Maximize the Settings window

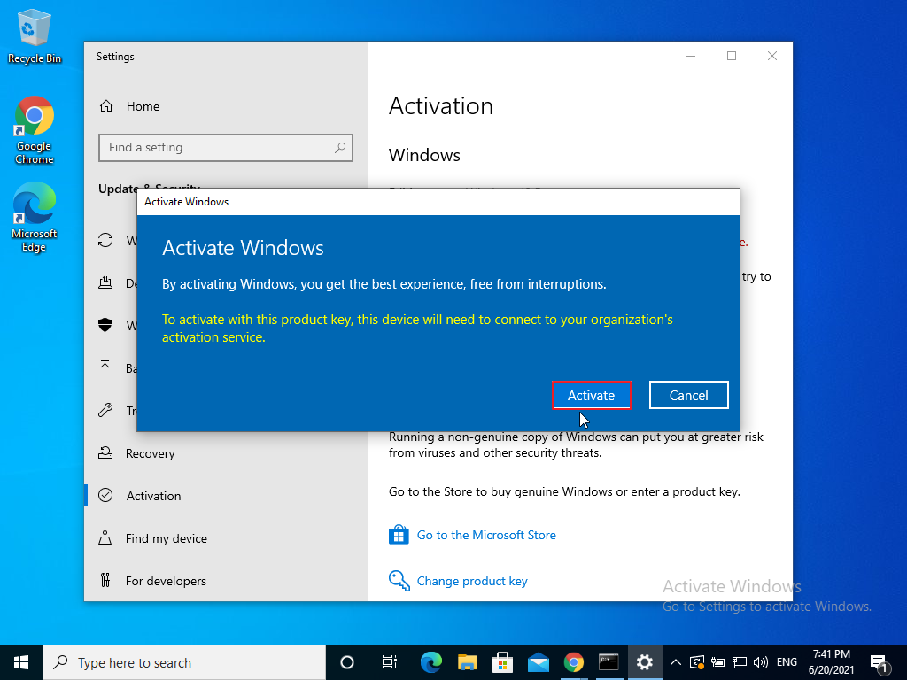pyautogui.click(x=732, y=56)
